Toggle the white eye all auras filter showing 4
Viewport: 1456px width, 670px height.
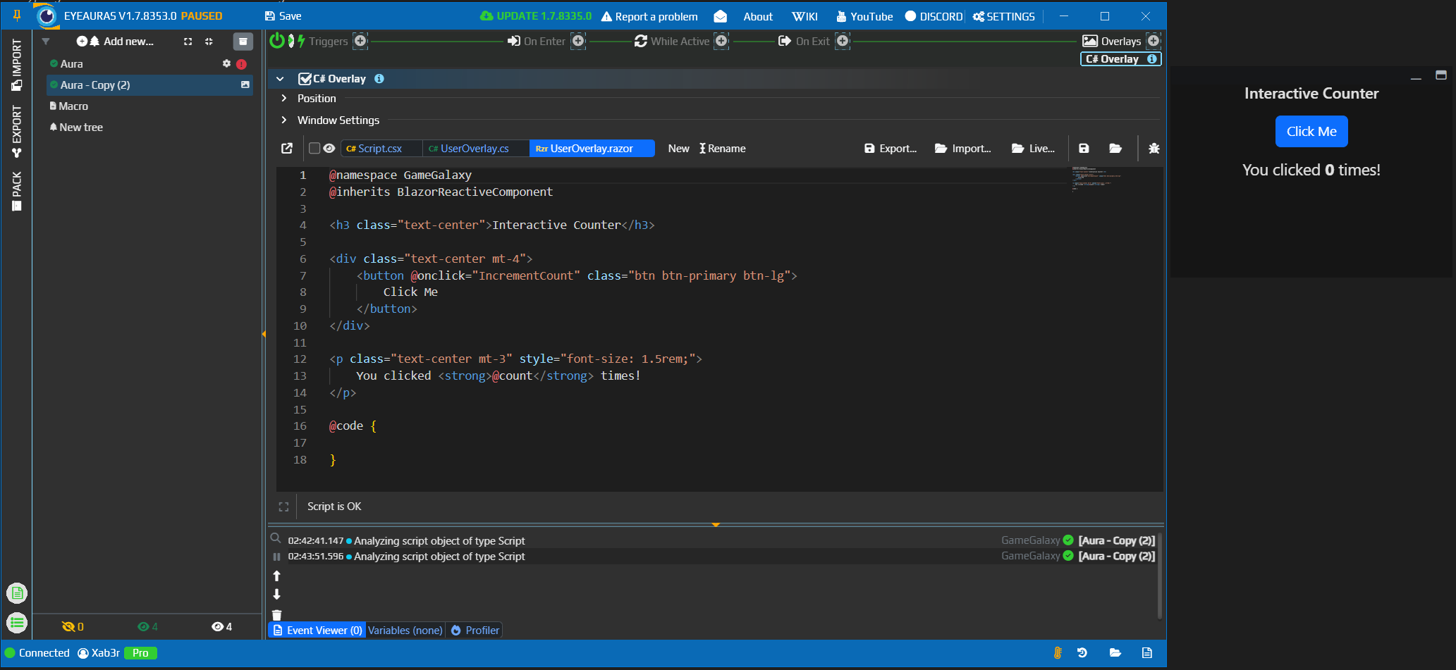coord(221,626)
